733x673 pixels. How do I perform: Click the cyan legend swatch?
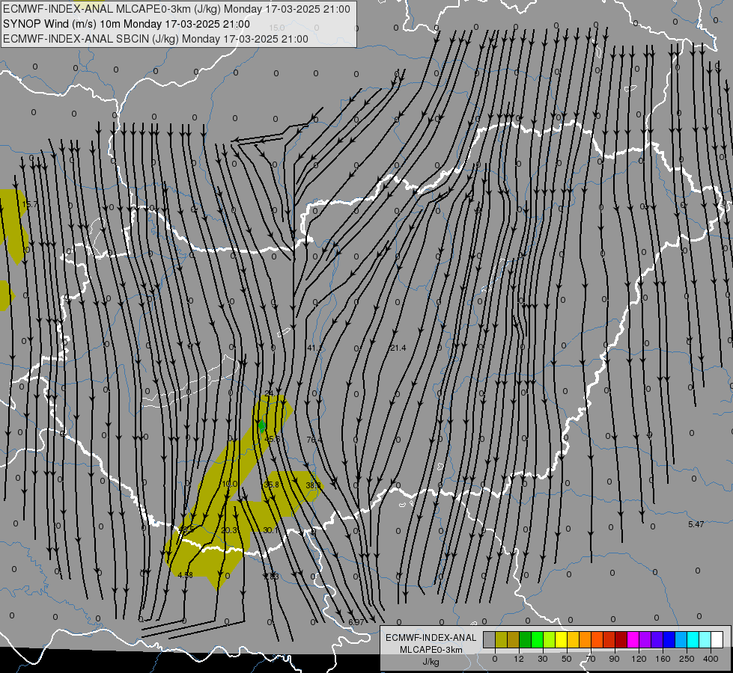tap(693, 639)
